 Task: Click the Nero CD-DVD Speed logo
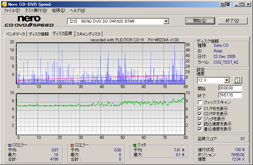click(29, 21)
